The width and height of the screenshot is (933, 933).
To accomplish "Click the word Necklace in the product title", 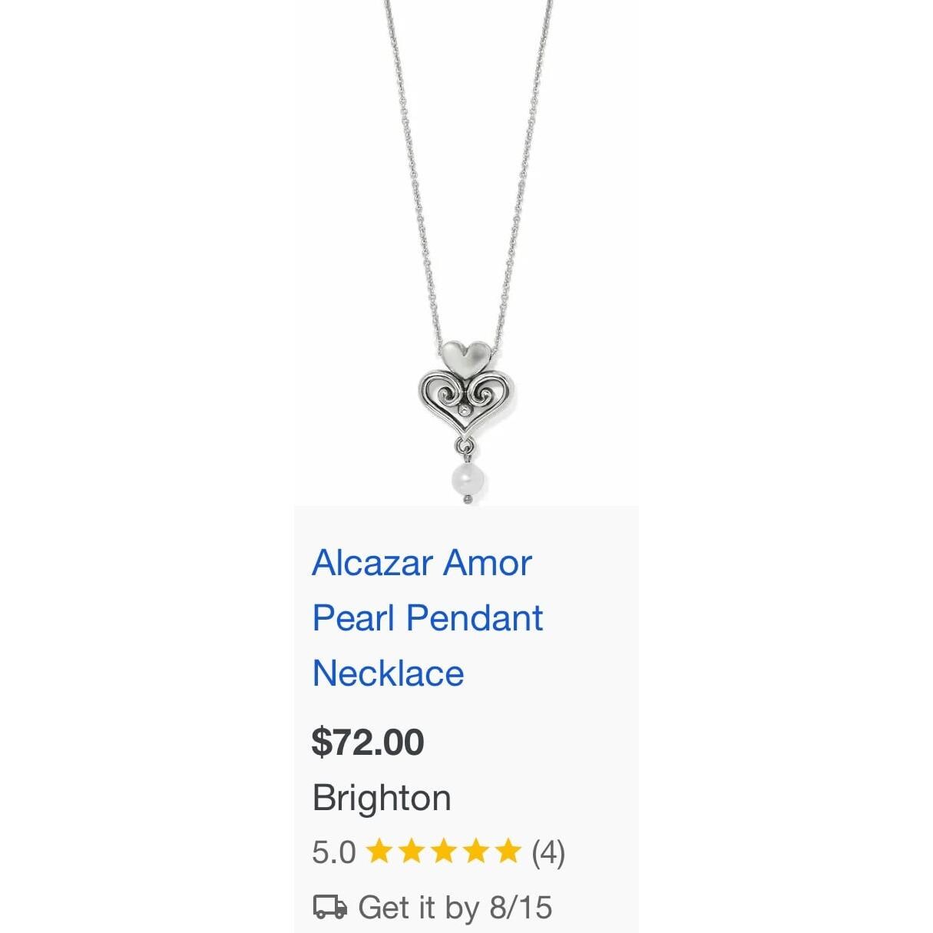I will click(x=389, y=673).
